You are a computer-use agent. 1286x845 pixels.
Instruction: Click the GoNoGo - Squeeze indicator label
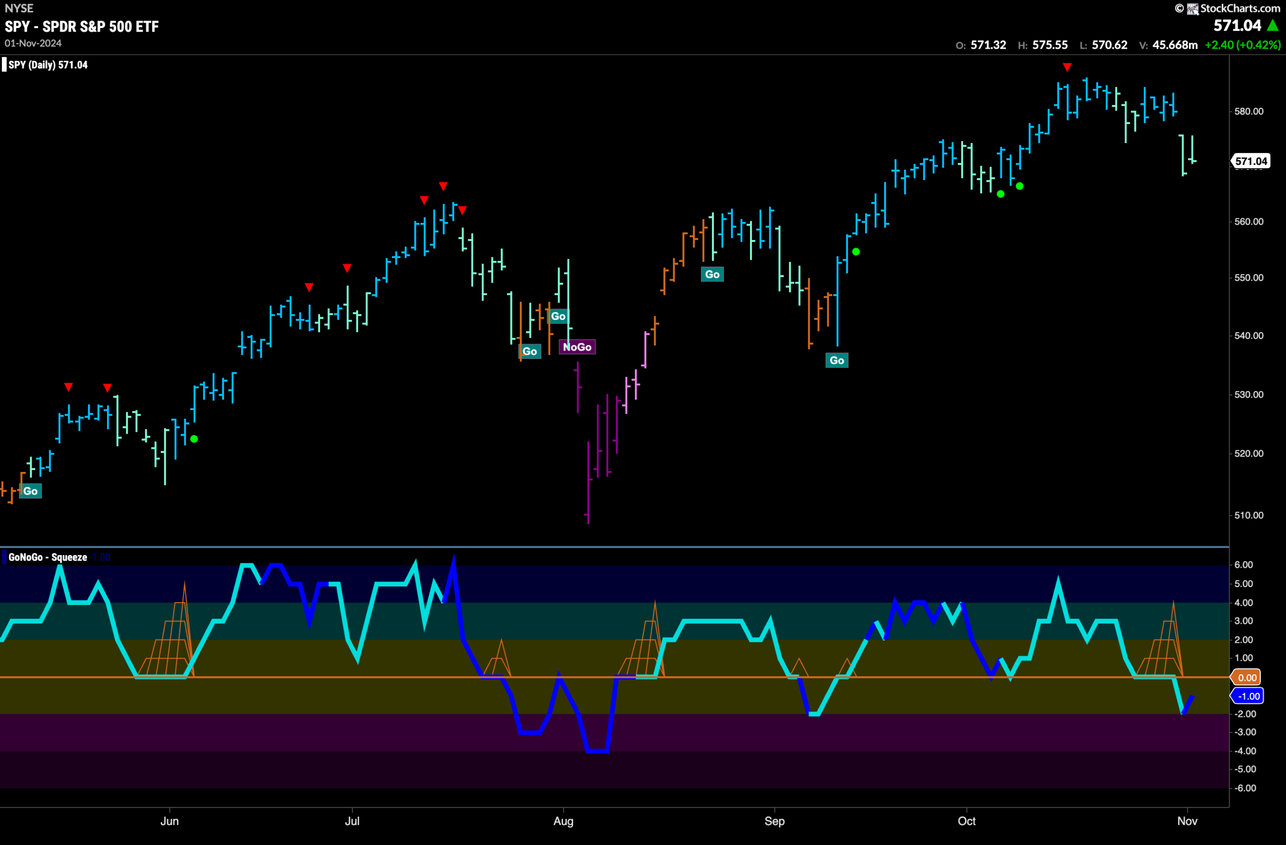[x=48, y=557]
